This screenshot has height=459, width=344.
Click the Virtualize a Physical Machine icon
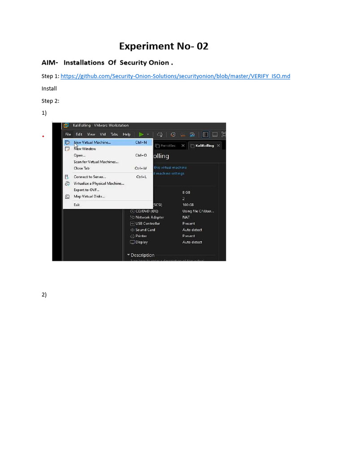click(67, 183)
